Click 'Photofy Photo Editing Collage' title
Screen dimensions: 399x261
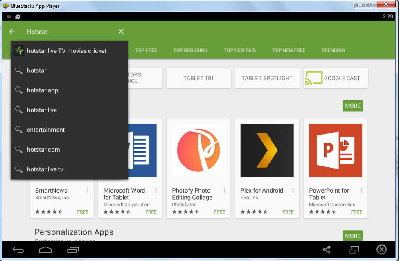click(x=192, y=194)
